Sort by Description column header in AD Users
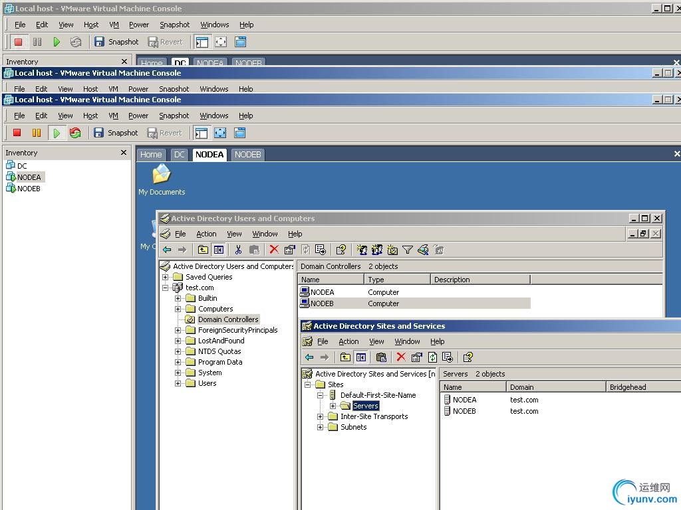 480,280
